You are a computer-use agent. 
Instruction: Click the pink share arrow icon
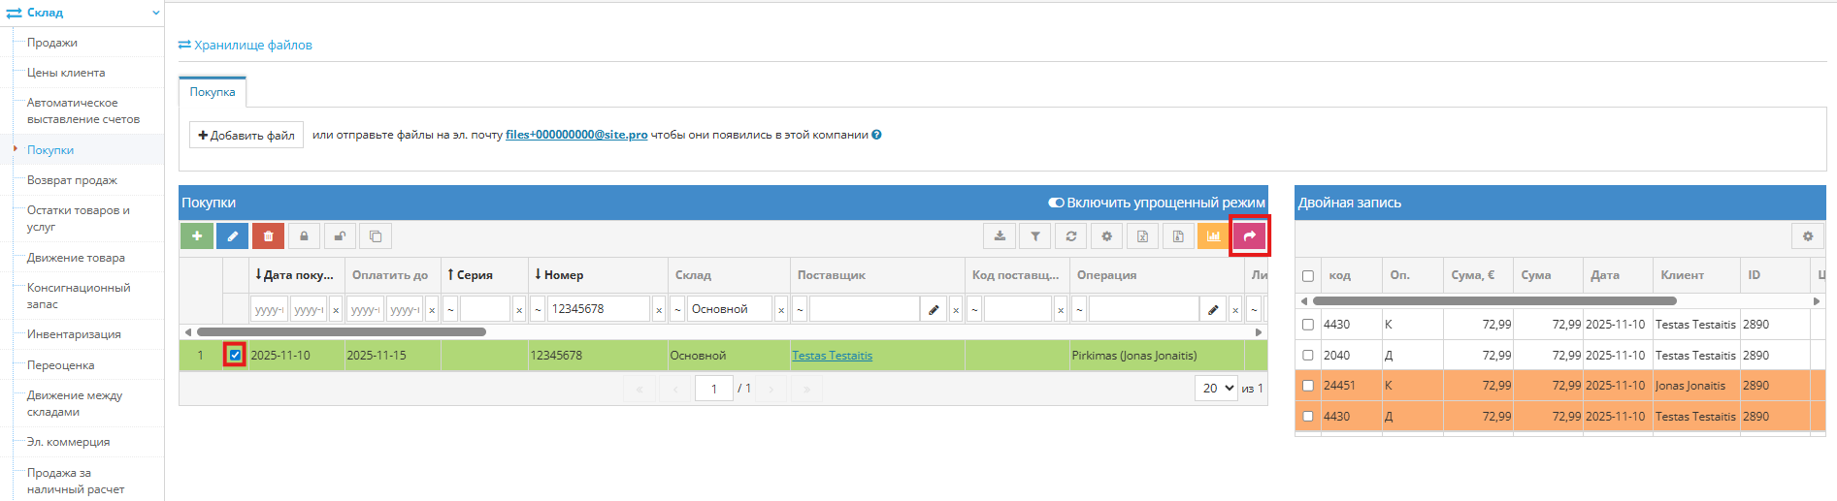(1250, 235)
